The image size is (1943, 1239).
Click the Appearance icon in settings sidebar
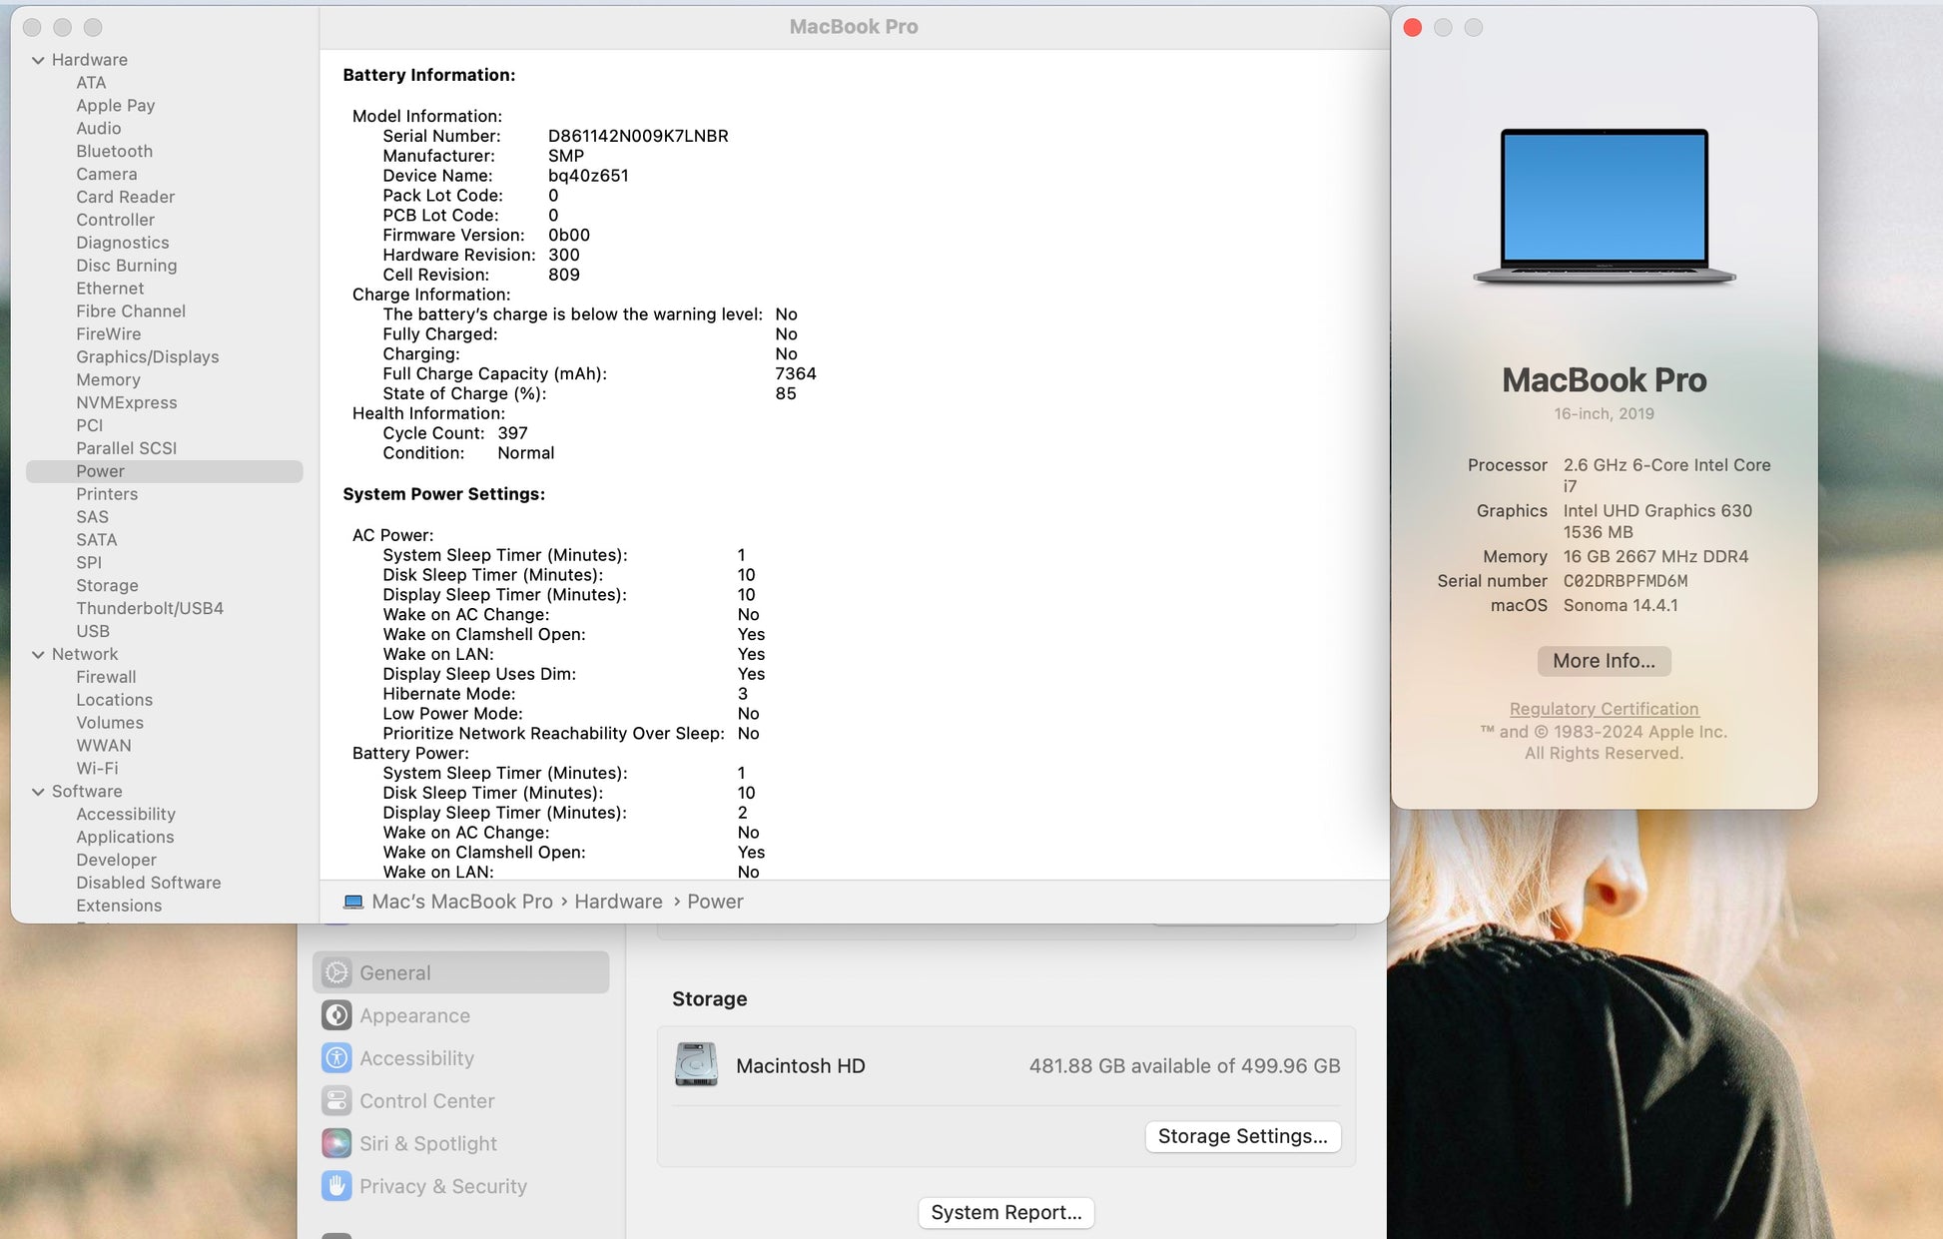point(336,1015)
